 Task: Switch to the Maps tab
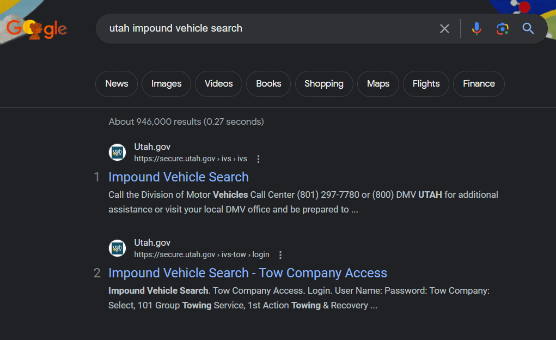pyautogui.click(x=378, y=84)
